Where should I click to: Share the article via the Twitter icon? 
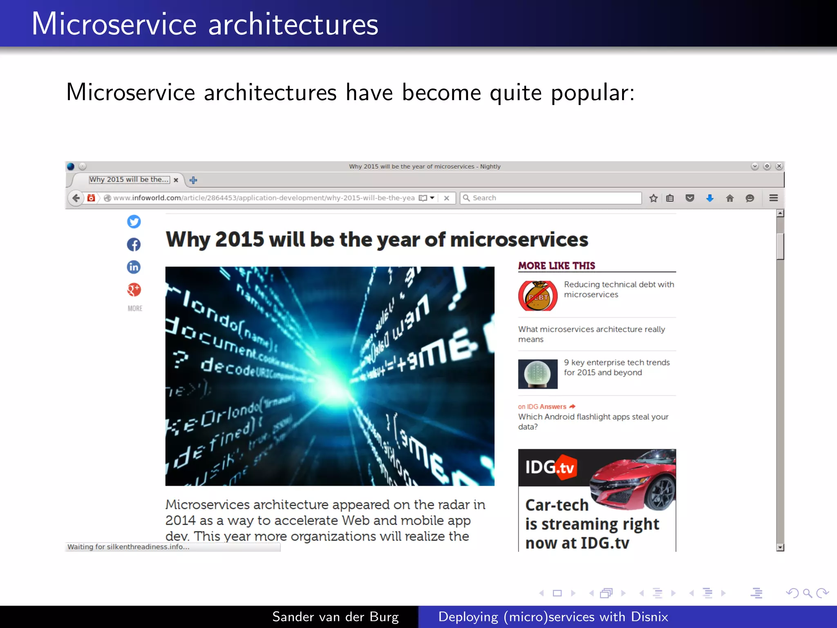pos(134,222)
